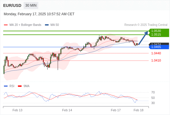Toggle the 9MA legend entry
The width and height of the screenshot is (170, 115).
24,86
